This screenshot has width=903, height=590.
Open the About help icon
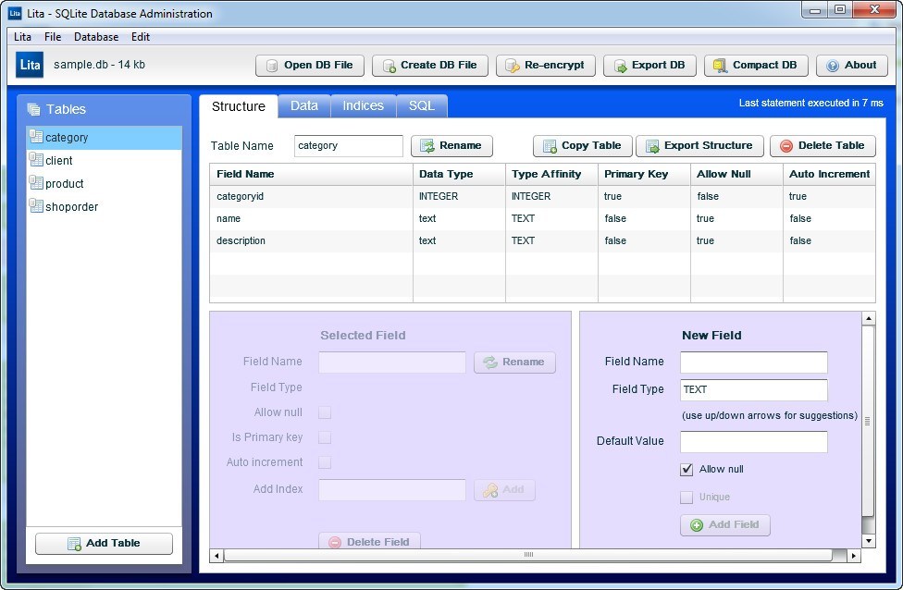833,66
